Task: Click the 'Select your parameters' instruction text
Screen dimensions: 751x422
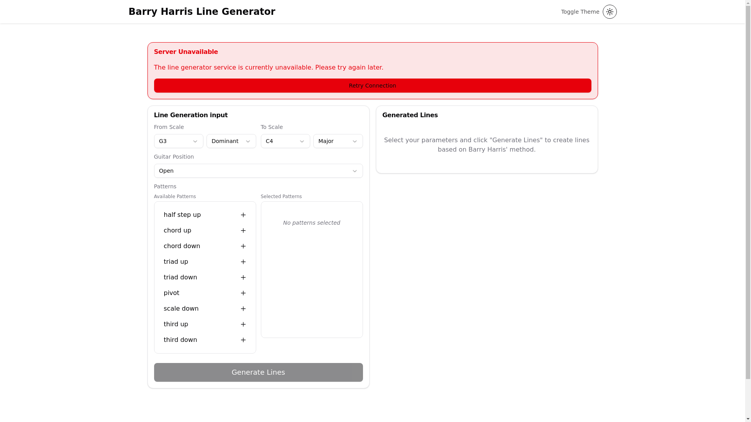Action: (x=487, y=145)
